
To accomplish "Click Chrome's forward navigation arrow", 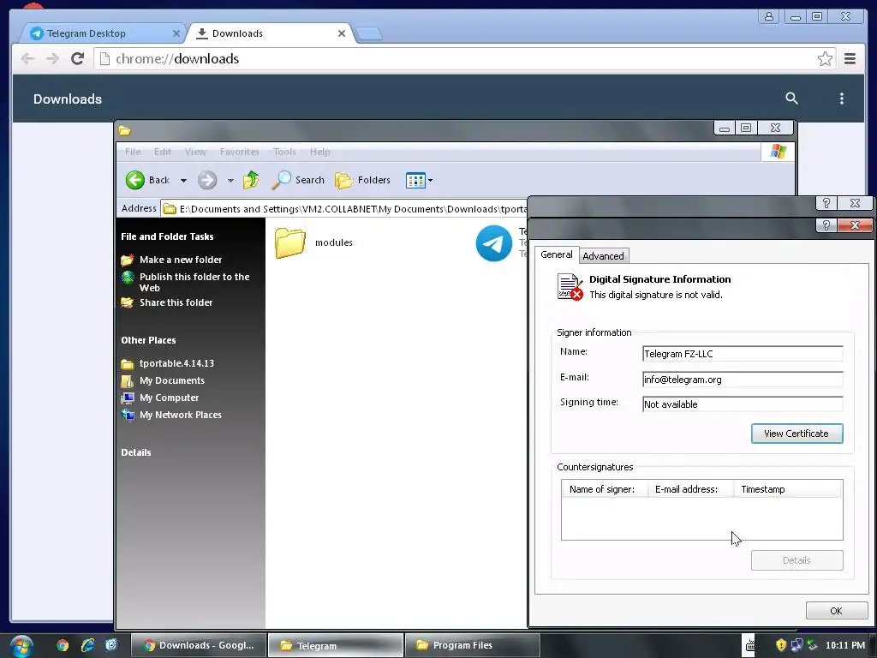I will click(x=52, y=59).
